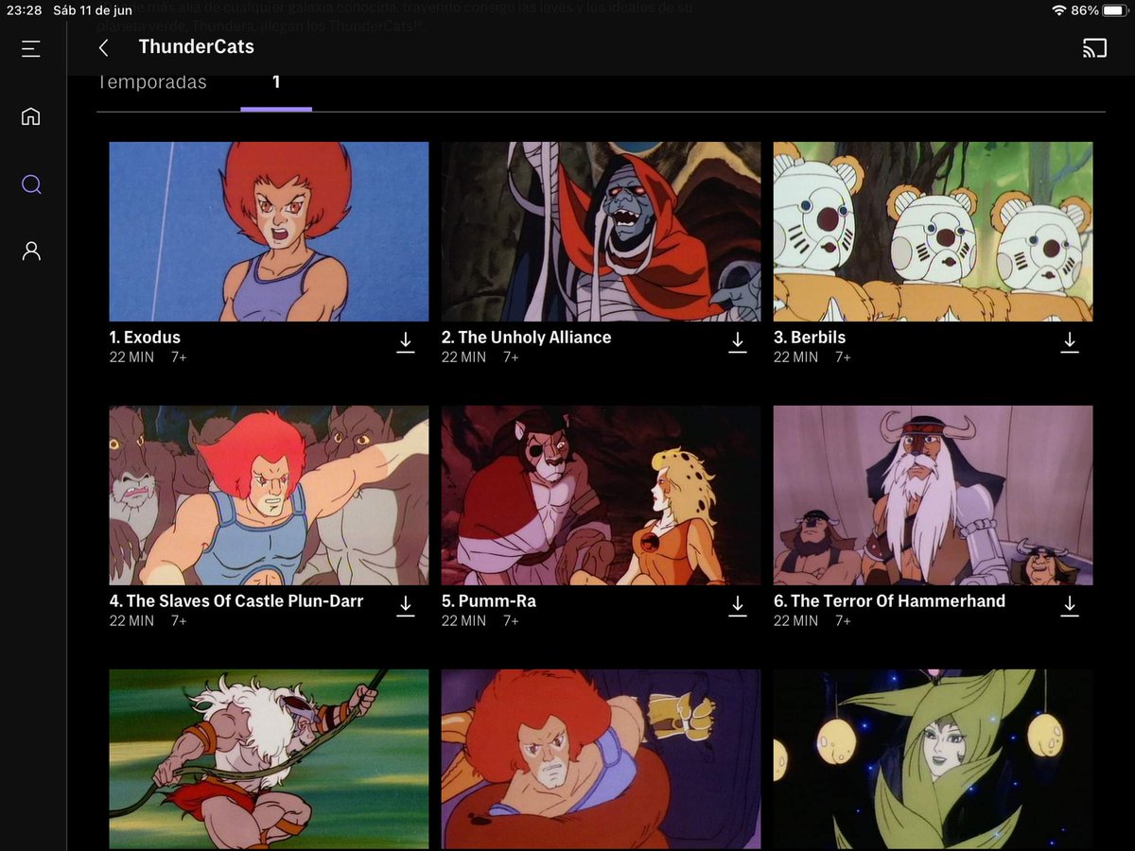The width and height of the screenshot is (1135, 851).
Task: Play the Pumm-Ra episode thumbnail
Action: (x=601, y=495)
